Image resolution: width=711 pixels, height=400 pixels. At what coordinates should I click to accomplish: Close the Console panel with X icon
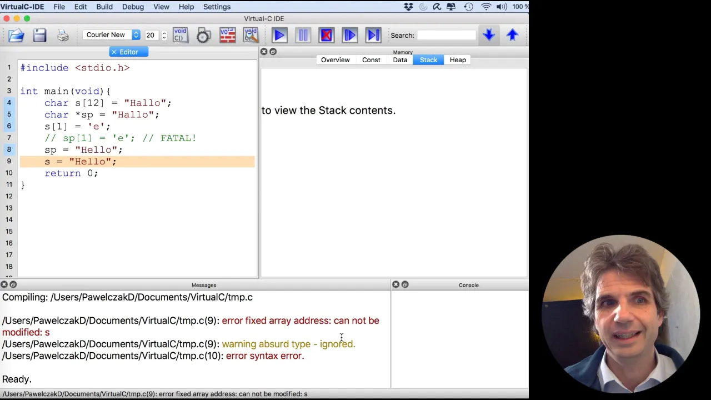tap(395, 284)
